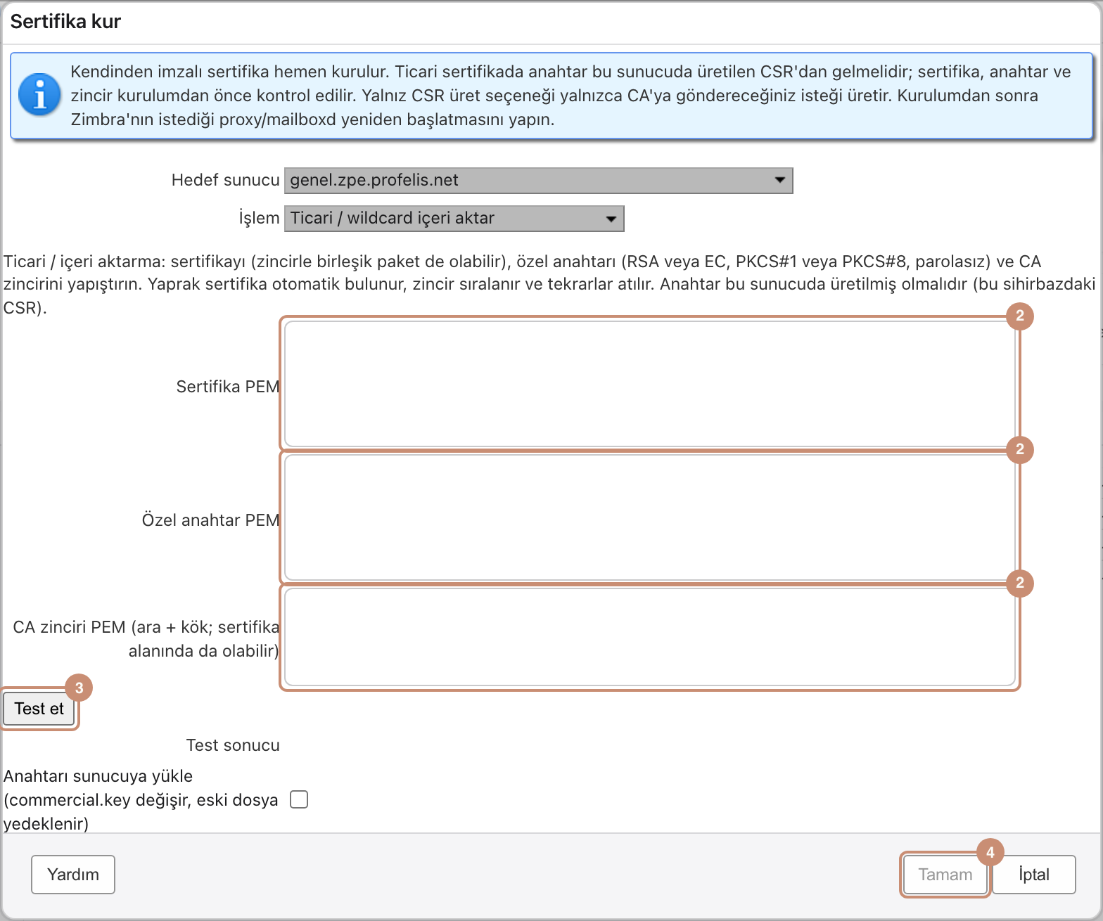Click the 'Kendinden imzalı sertifika' info text
1103x921 pixels.
570,96
